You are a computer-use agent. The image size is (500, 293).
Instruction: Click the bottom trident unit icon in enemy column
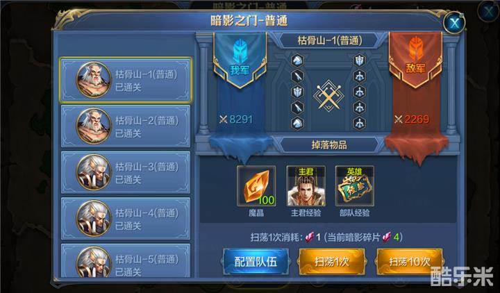(360, 124)
